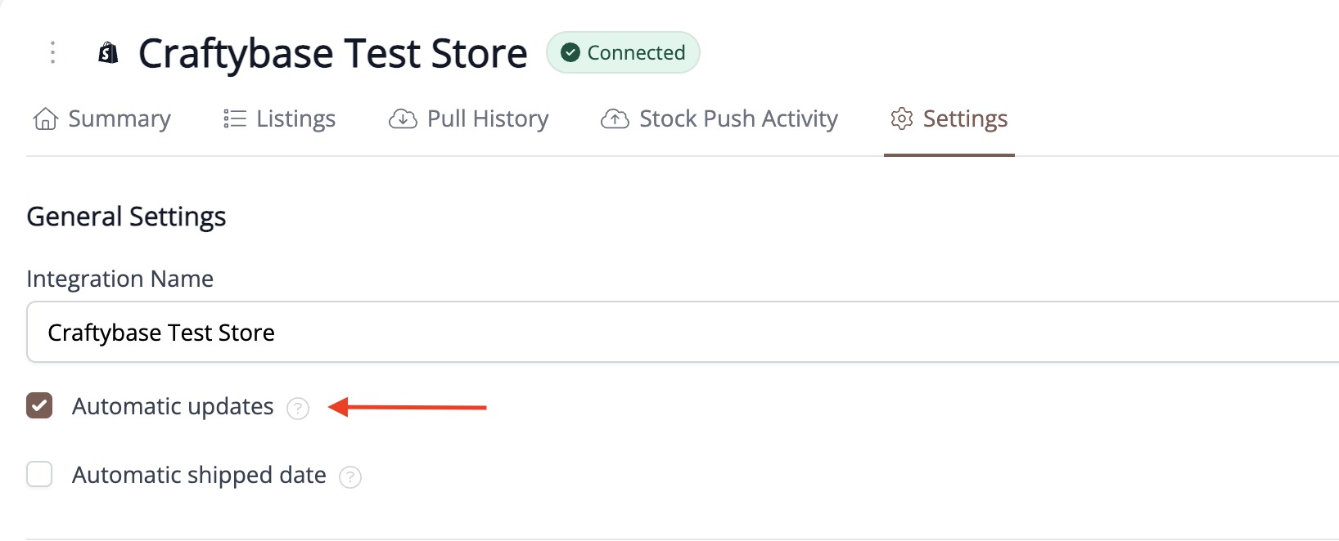The width and height of the screenshot is (1339, 541).
Task: Click the Settings gear icon
Action: 902,119
